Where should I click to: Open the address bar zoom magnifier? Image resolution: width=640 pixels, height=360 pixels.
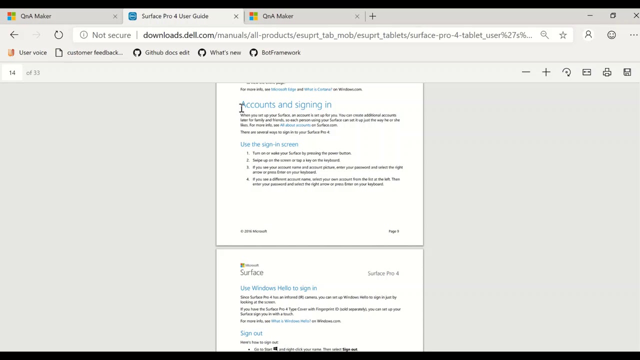point(544,35)
